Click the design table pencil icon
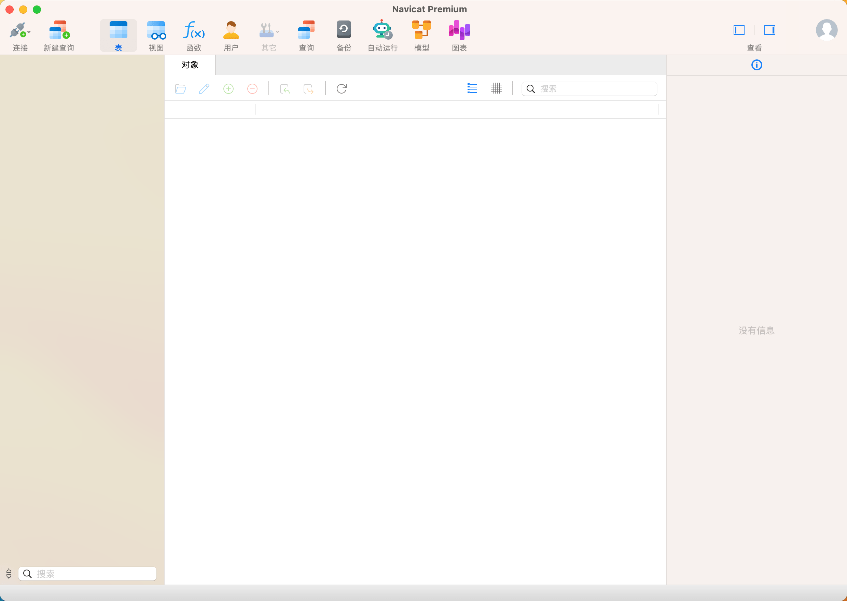 204,89
